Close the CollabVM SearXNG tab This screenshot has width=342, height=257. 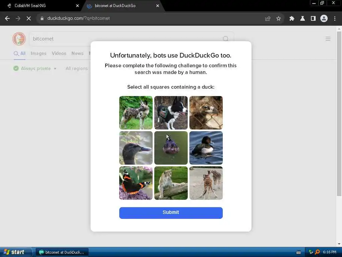77,6
